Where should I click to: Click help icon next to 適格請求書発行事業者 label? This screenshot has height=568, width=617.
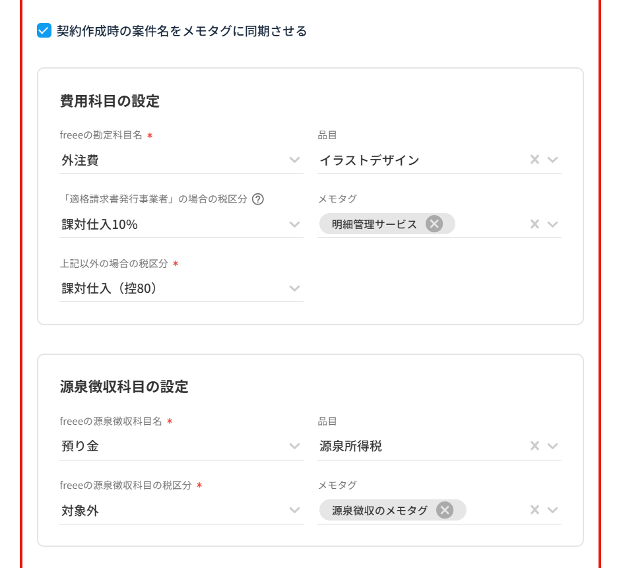point(258,199)
